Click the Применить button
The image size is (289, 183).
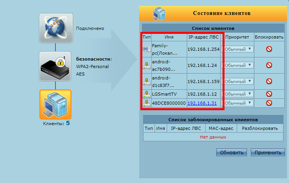[268, 152]
